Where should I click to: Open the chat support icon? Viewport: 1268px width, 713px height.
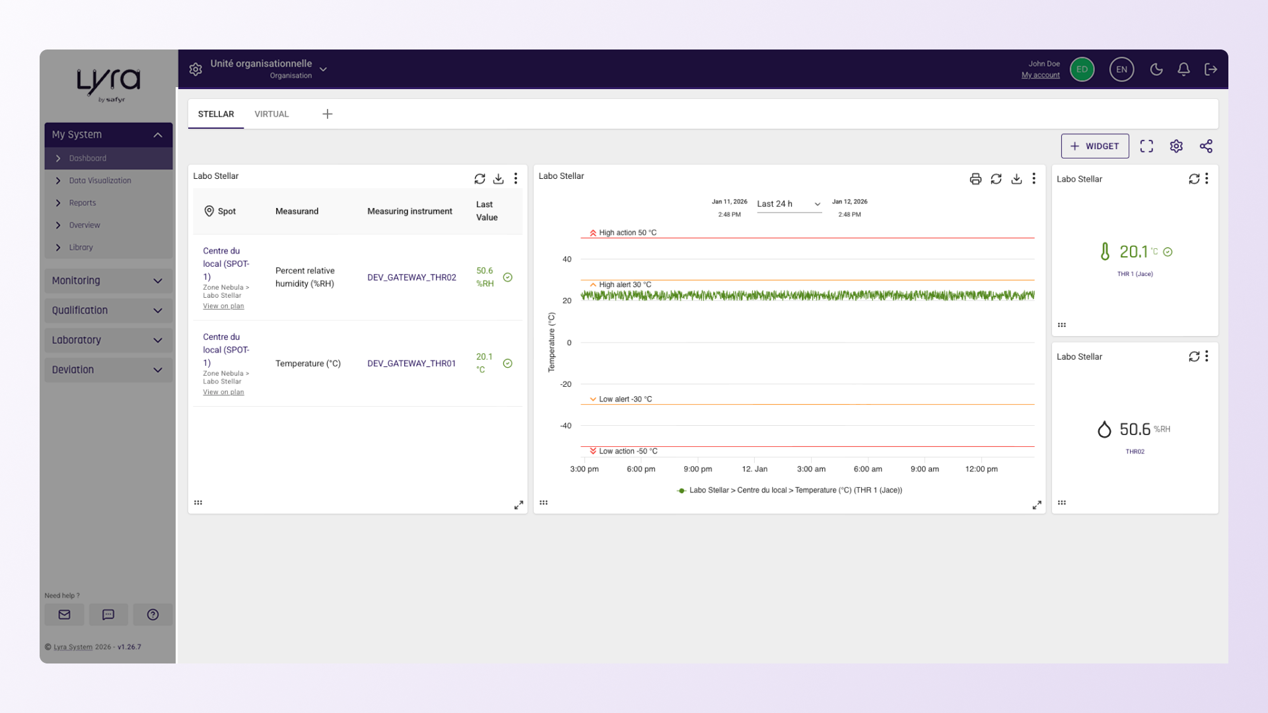tap(108, 615)
